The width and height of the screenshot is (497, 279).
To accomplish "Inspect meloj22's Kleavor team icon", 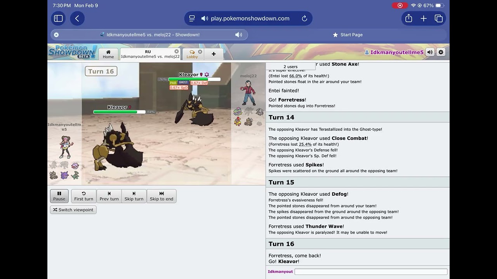I will click(248, 122).
